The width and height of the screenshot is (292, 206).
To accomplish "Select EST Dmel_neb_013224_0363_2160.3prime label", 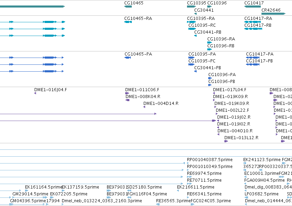I will pyautogui.click(x=102, y=201).
